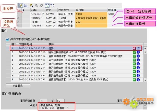Select event dated 2013/5/29 14:31:10.114

pyautogui.click(x=75, y=72)
